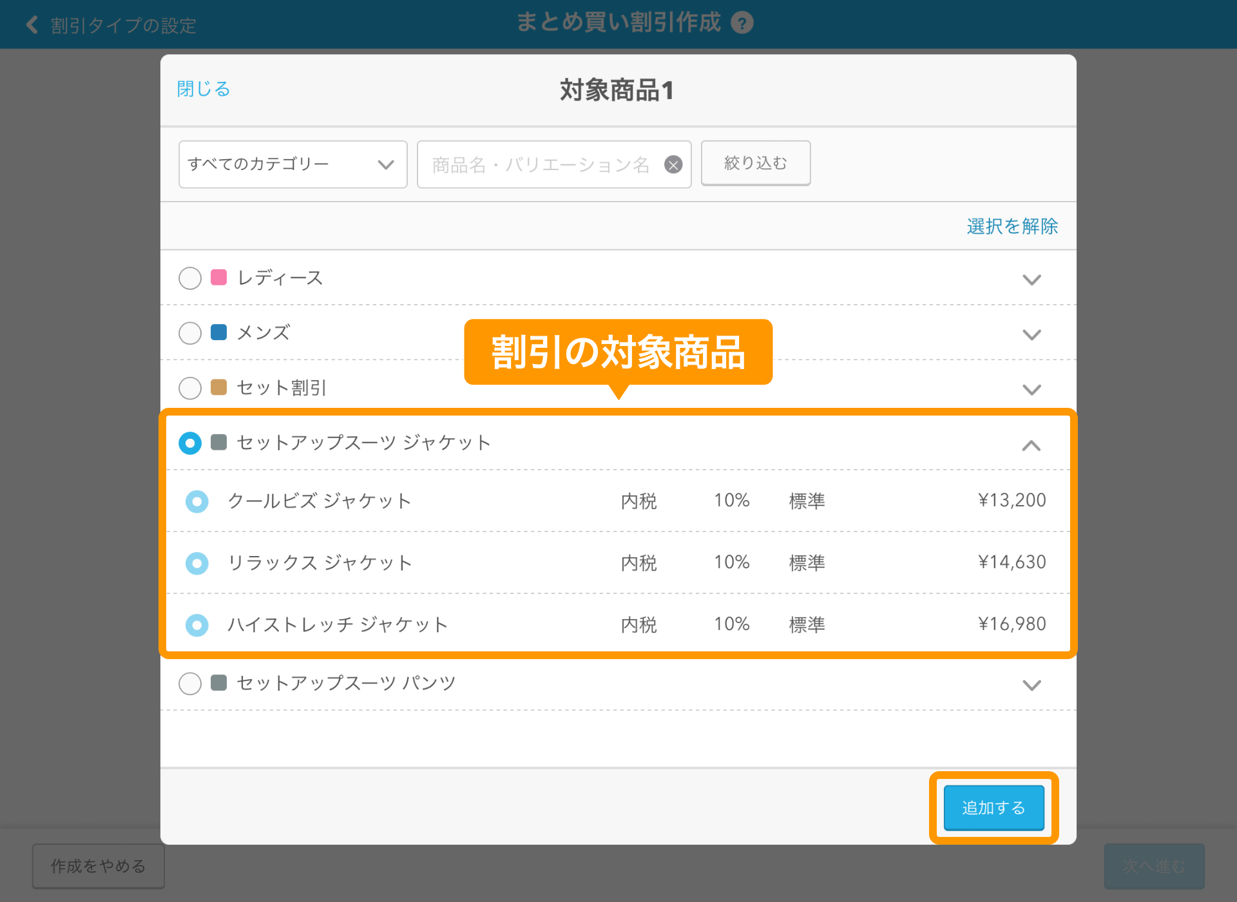
Task: Click the 閉じる link
Action: 204,89
